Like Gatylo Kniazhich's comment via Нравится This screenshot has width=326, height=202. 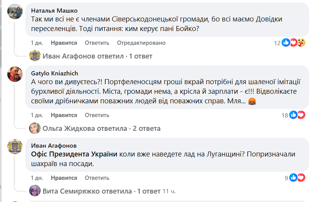tap(64, 115)
